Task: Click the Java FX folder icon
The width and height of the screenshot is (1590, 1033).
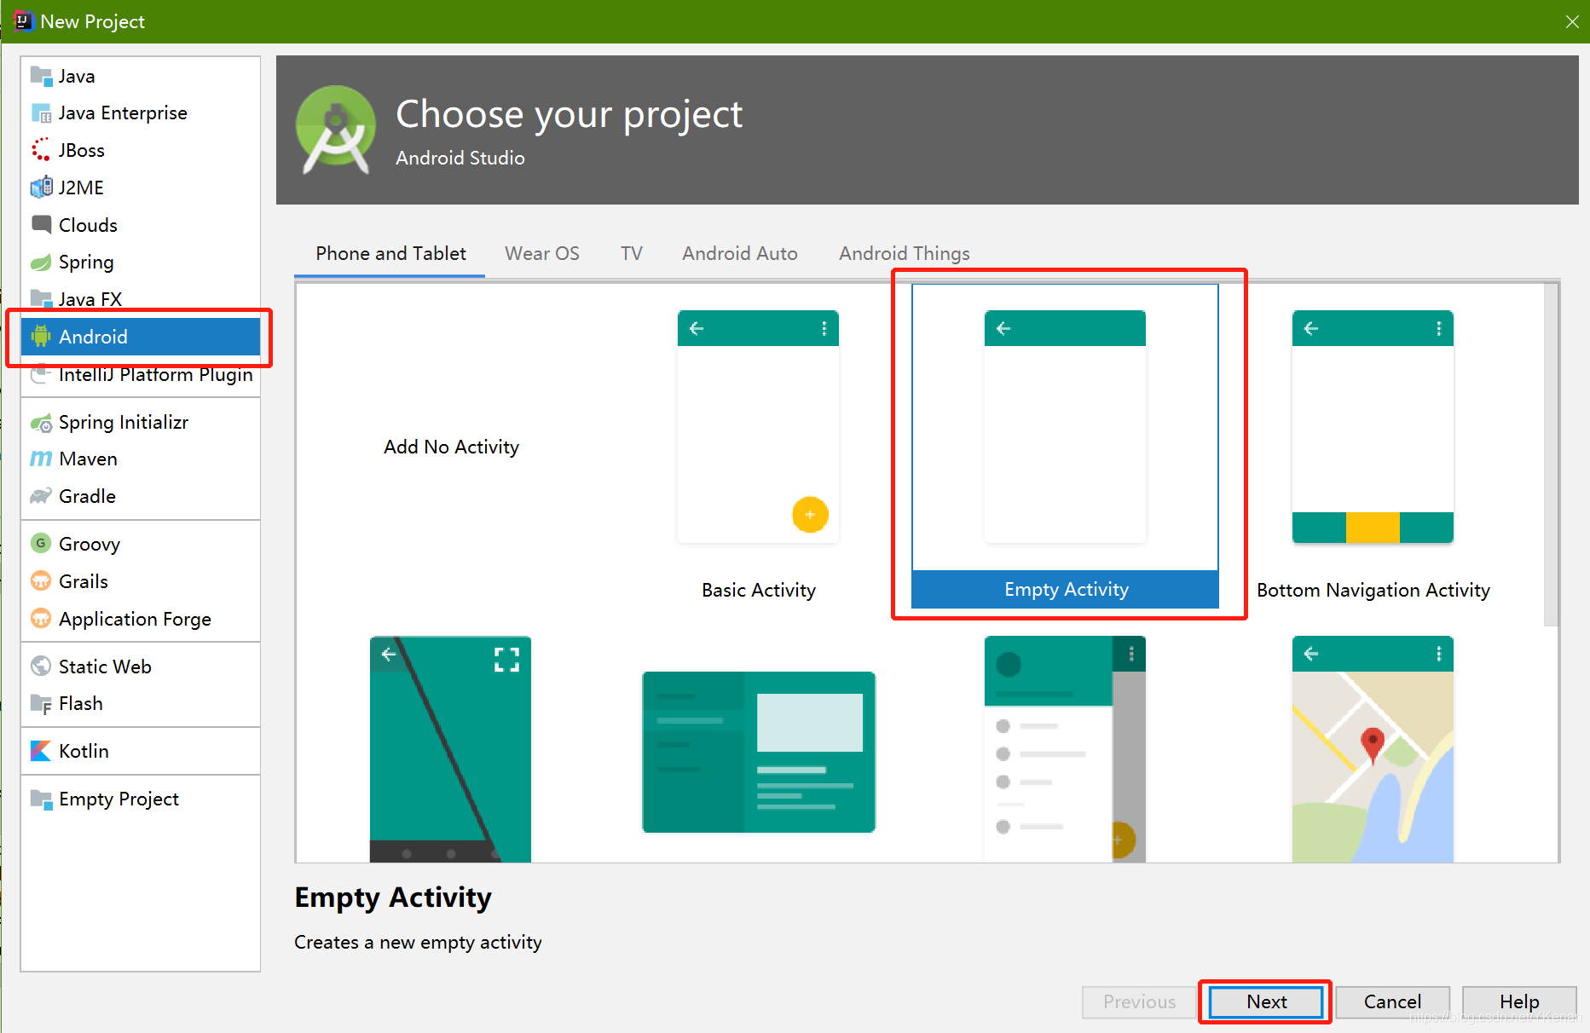Action: tap(41, 298)
